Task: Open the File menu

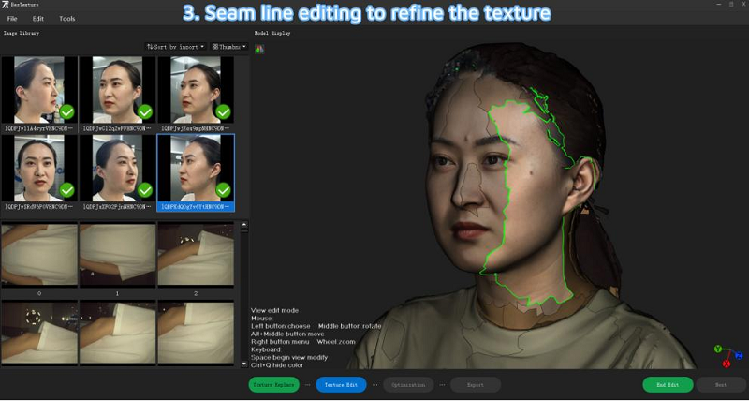Action: [12, 19]
